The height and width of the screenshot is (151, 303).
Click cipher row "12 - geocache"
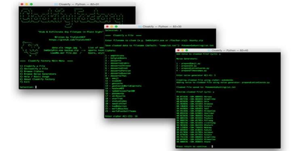114,83
